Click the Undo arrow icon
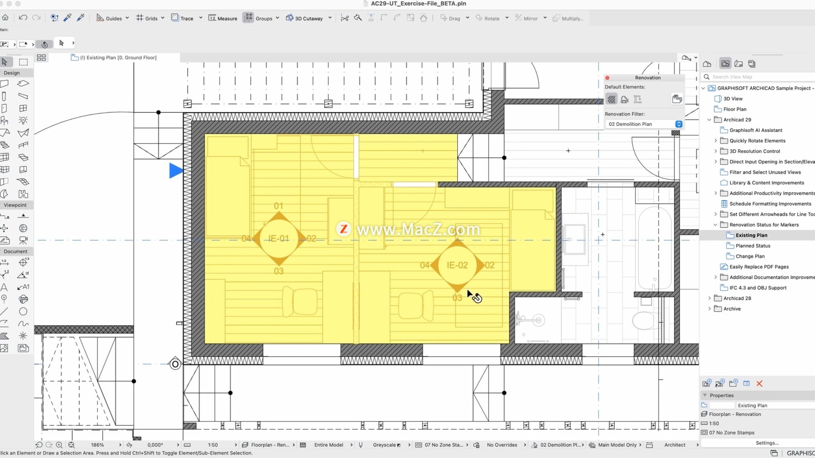815x458 pixels. click(x=23, y=18)
